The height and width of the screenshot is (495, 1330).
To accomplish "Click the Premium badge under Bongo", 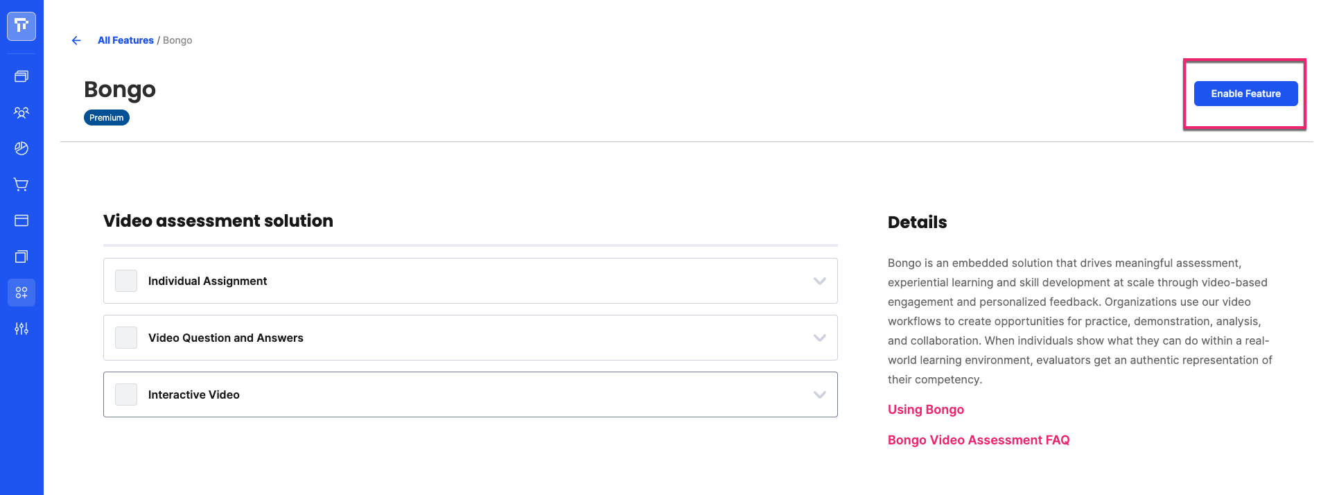I will pos(107,118).
